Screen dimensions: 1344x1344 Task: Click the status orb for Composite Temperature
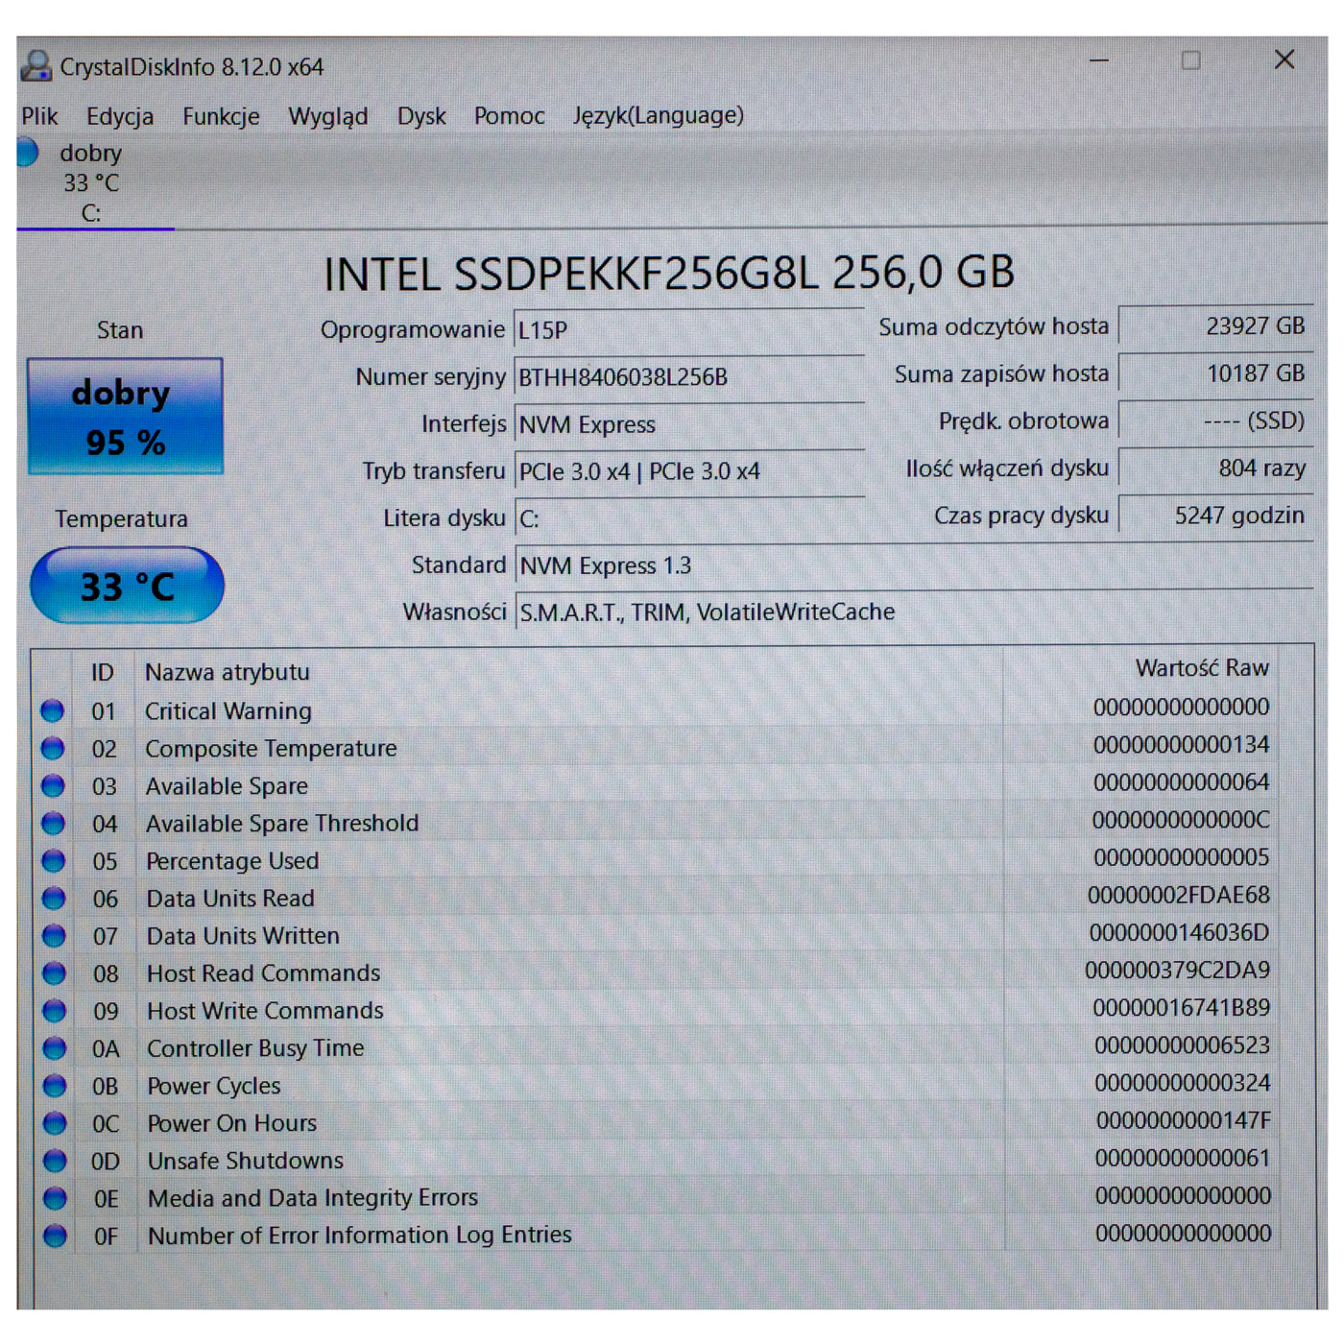(x=53, y=748)
